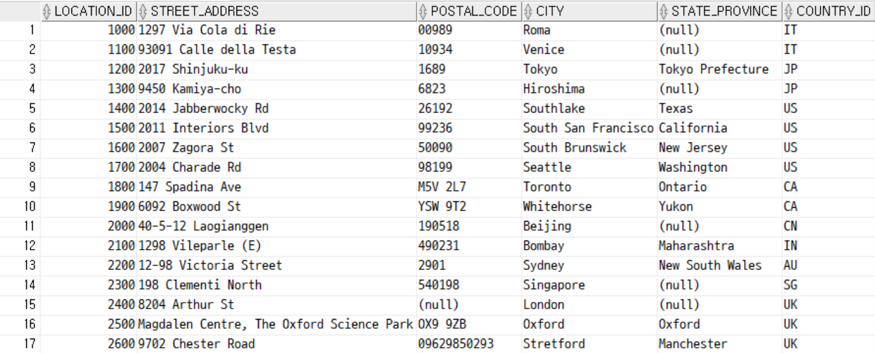Select cell '93091 Calle della Testa'
Viewport: 875px width, 353px height.
pyautogui.click(x=276, y=50)
